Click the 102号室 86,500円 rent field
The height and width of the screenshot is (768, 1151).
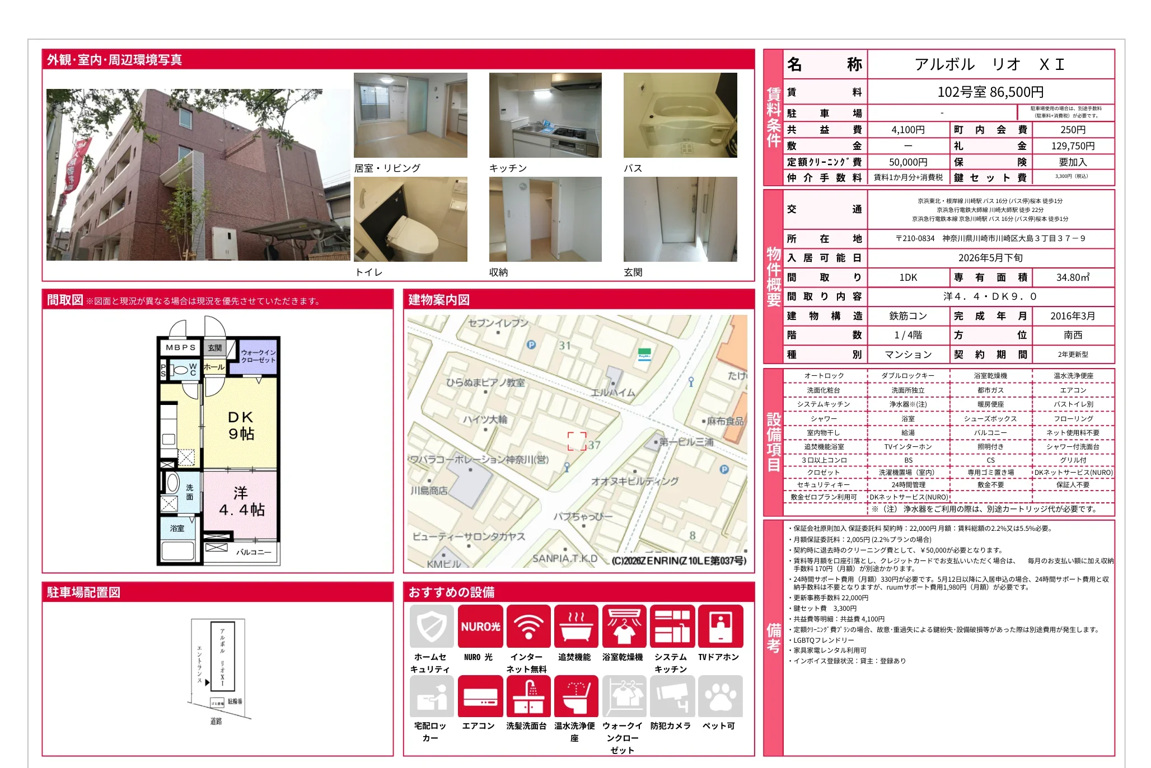point(990,92)
